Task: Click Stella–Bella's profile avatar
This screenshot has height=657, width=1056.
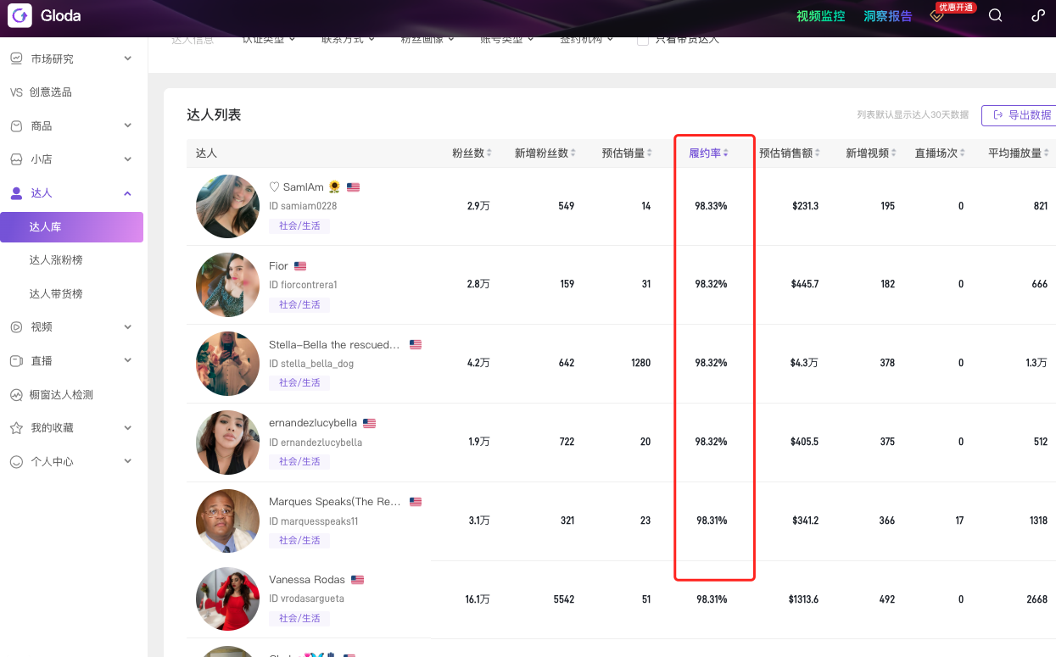Action: coord(227,364)
